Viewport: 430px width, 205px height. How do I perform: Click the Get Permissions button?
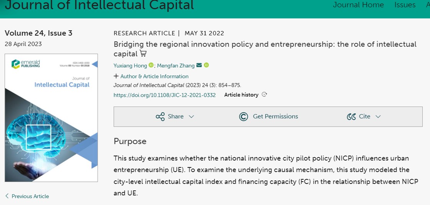point(275,116)
